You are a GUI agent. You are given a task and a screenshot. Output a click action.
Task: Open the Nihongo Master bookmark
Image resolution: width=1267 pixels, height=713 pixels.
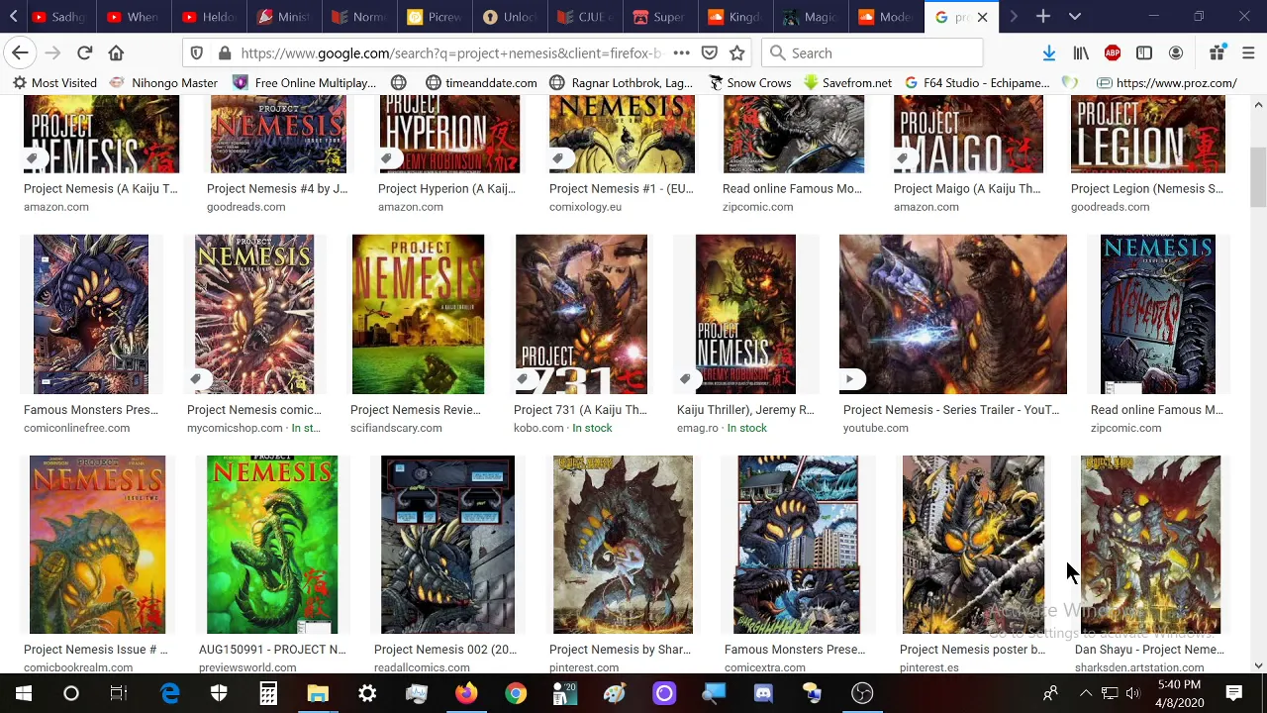pyautogui.click(x=163, y=83)
